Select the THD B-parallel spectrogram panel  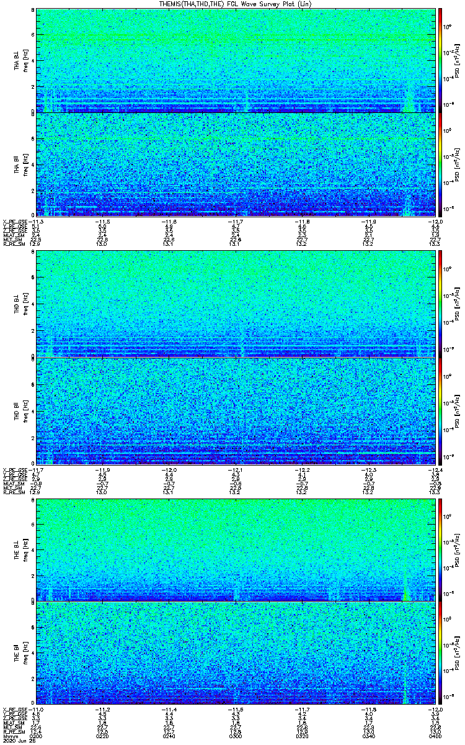[236, 410]
